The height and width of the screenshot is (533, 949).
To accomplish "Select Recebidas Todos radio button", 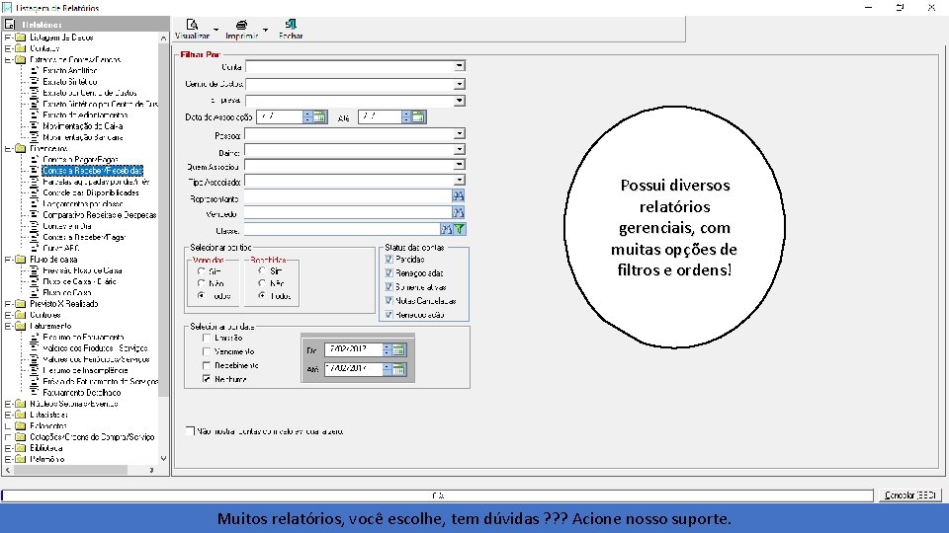I will [261, 295].
